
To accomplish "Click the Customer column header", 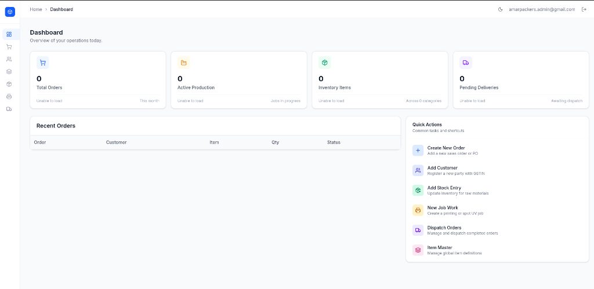I will [116, 142].
